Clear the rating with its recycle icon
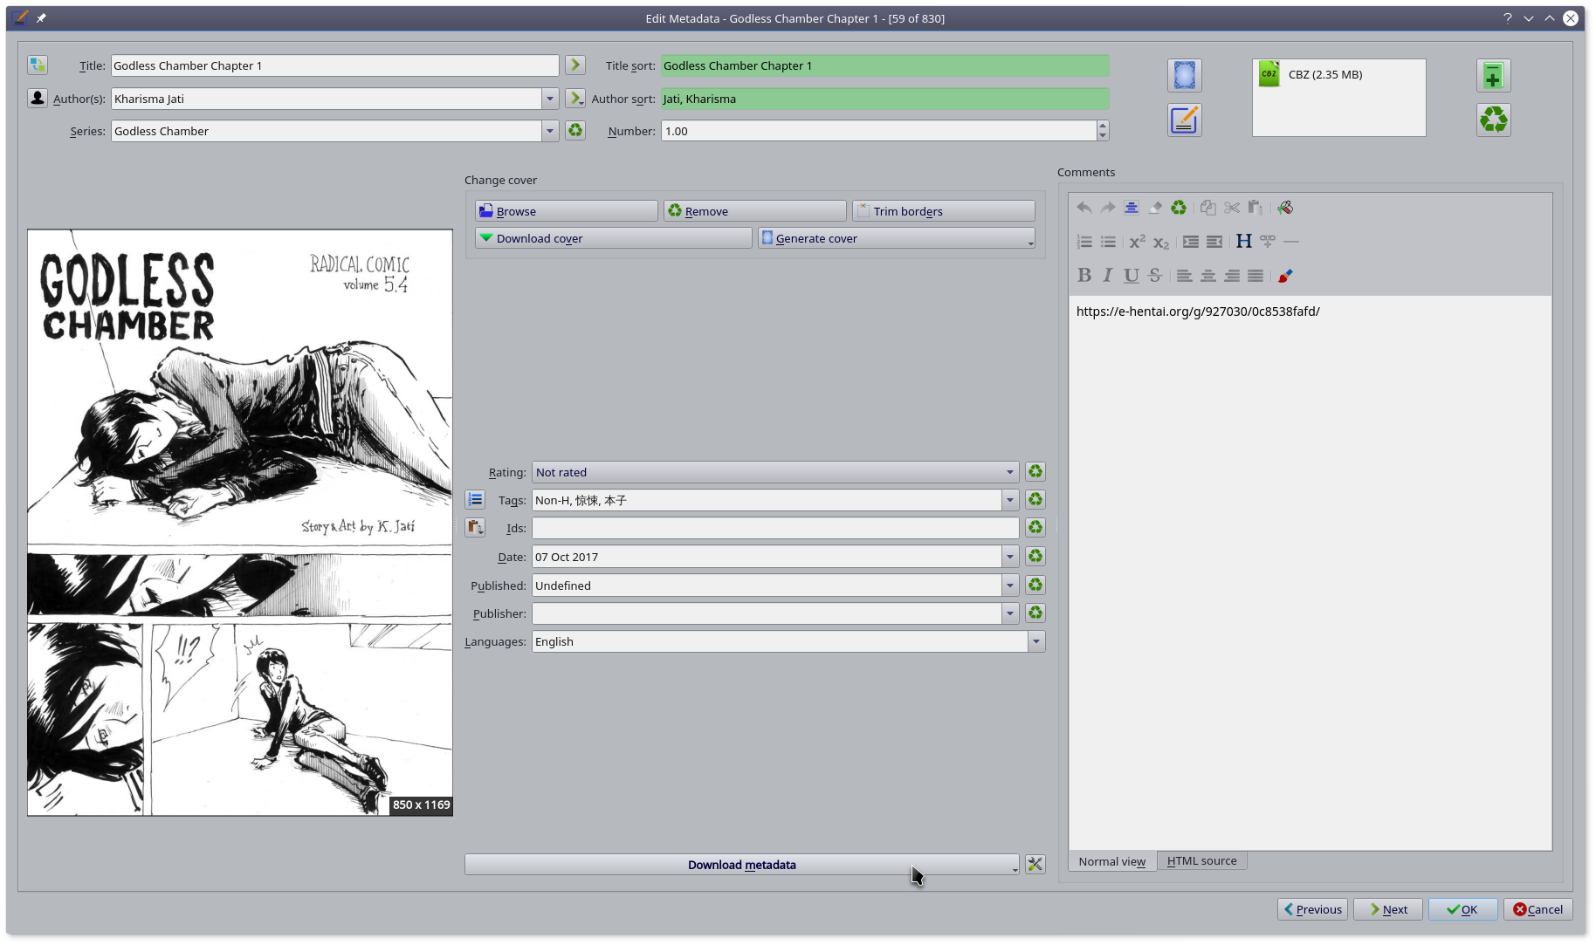This screenshot has width=1596, height=945. tap(1035, 472)
